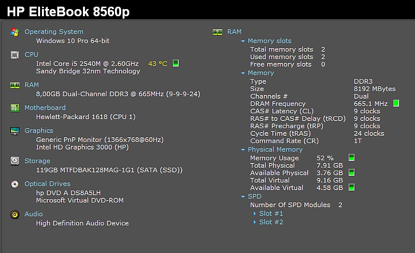This screenshot has width=415, height=253.
Task: Click the DRAM Frequency green indicator
Action: click(x=396, y=103)
